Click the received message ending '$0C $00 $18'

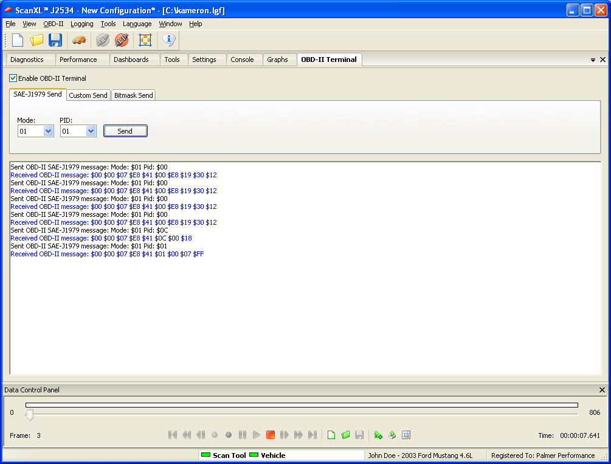click(102, 238)
